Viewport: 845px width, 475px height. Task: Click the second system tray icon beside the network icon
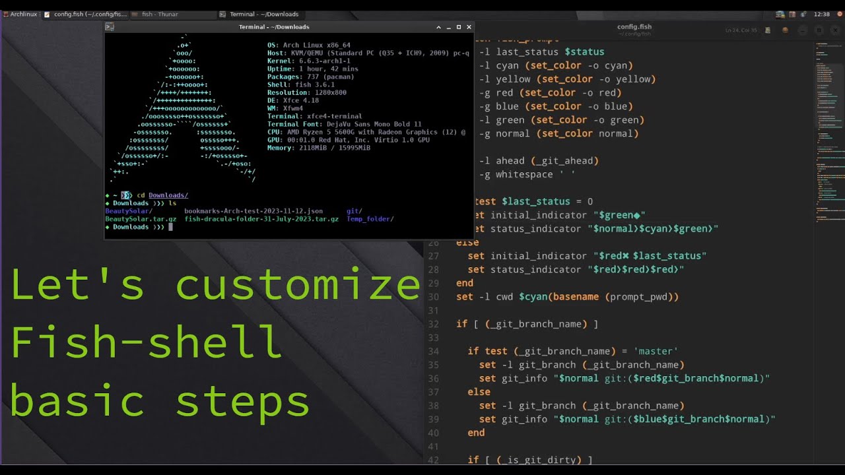(792, 14)
